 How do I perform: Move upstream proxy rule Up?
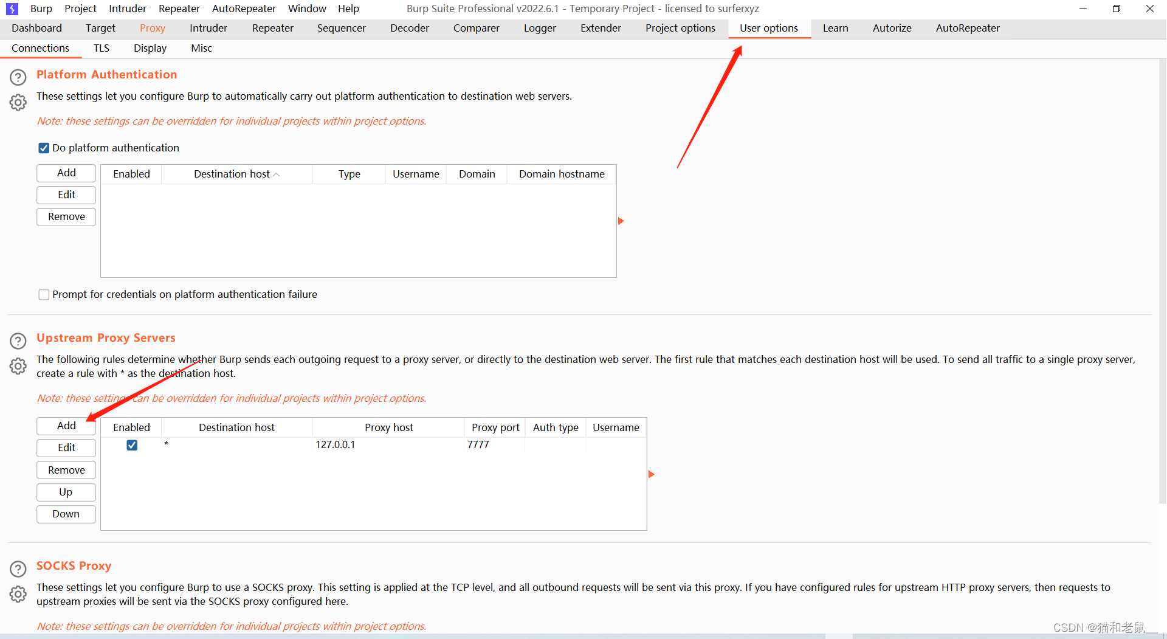(66, 492)
